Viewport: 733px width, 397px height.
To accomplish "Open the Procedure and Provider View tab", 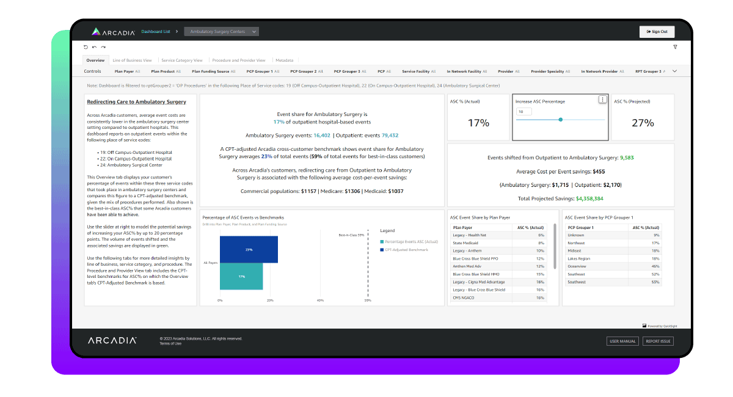I will coord(239,60).
